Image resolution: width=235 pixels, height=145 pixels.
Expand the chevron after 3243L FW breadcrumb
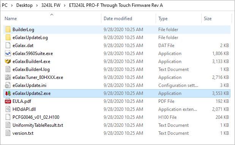(x=65, y=5)
